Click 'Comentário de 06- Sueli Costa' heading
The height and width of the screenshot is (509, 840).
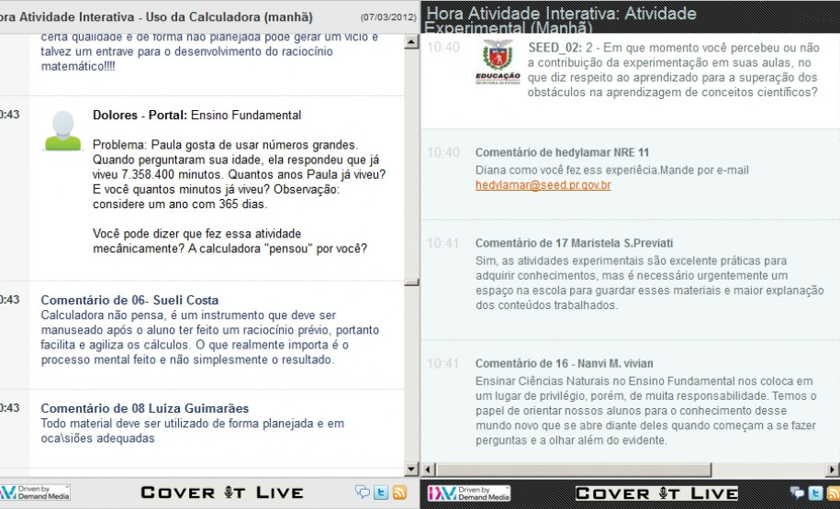click(x=129, y=300)
